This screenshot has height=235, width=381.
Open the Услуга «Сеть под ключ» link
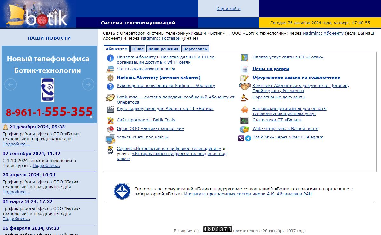pos(143,137)
